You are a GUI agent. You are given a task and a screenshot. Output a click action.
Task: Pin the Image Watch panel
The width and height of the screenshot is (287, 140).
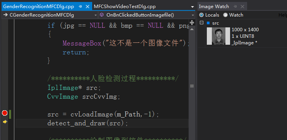(235, 7)
